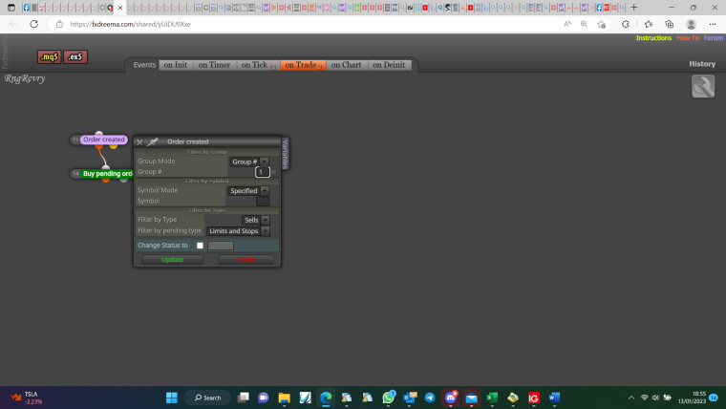The height and width of the screenshot is (409, 726).
Task: Click the yellow output connector of Order created
Action: [x=114, y=146]
